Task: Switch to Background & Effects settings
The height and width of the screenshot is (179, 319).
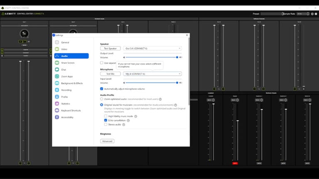Action: (71, 83)
